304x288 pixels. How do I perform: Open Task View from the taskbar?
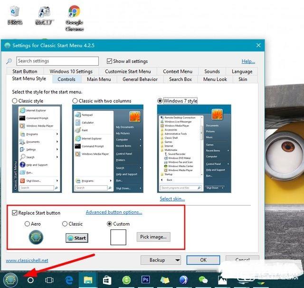click(x=49, y=280)
